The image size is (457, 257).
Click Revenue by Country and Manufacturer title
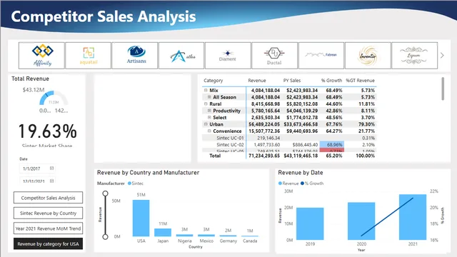tap(148, 173)
